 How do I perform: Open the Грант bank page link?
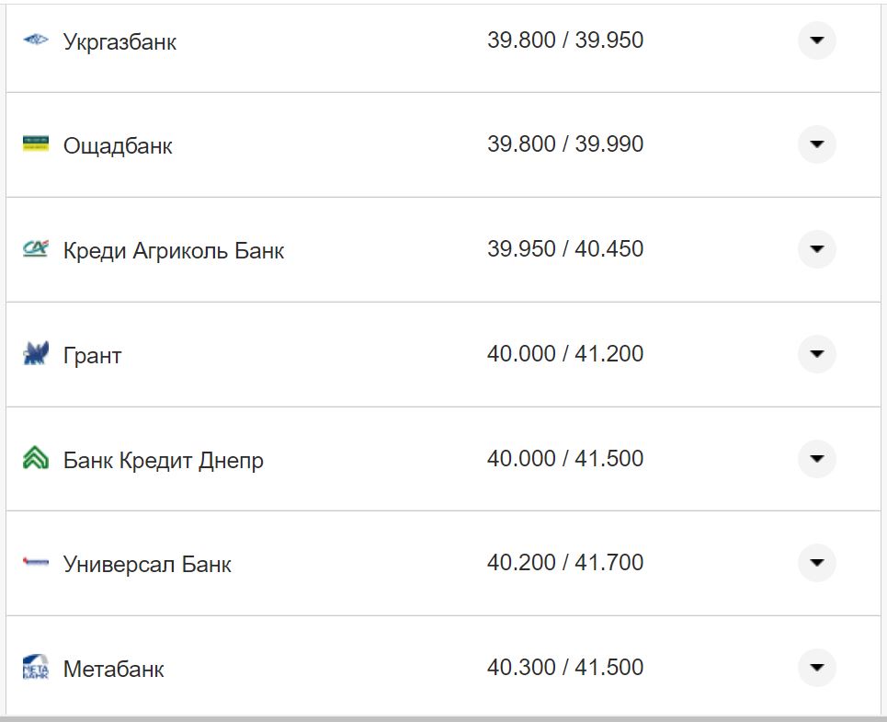[92, 353]
